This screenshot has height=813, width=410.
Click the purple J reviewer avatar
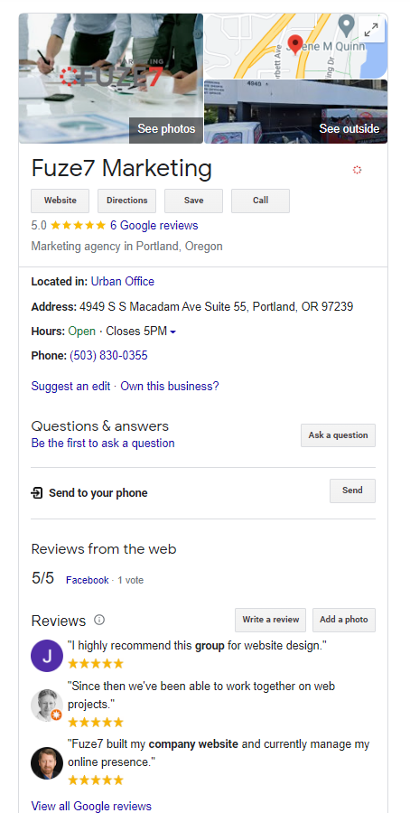[47, 656]
